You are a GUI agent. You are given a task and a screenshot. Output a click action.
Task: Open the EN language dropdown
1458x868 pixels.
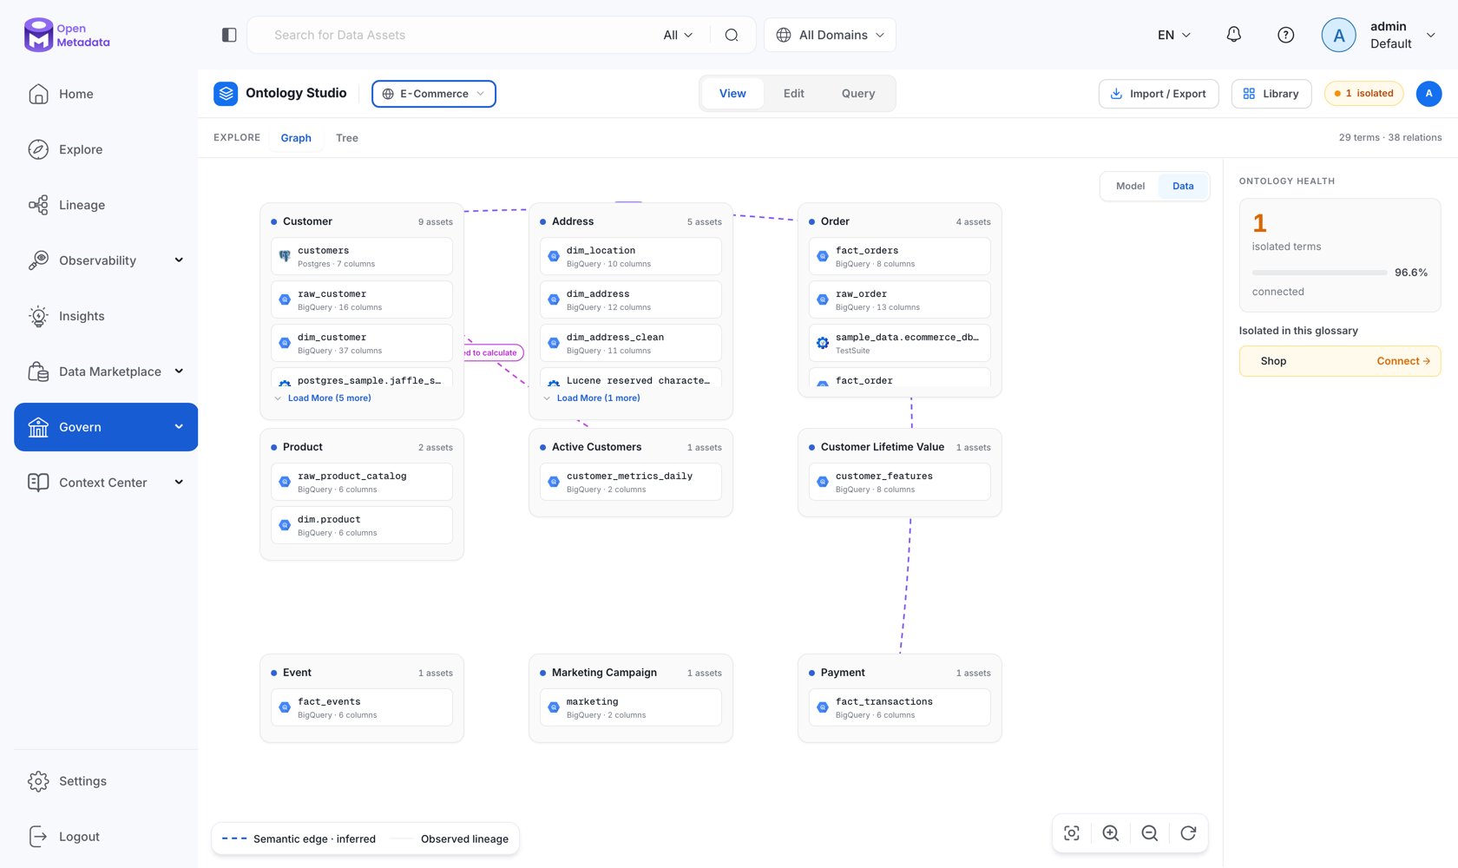coord(1174,35)
